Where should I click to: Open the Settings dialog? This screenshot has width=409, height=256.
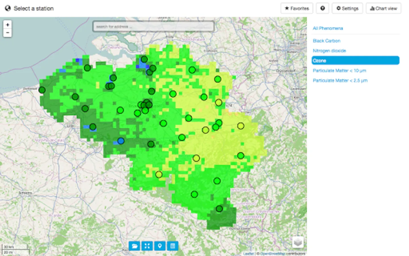(x=347, y=8)
